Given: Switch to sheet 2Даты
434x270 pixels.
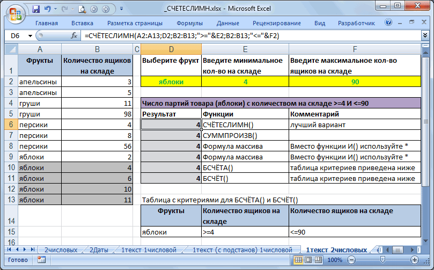Looking at the screenshot, I should 99,250.
